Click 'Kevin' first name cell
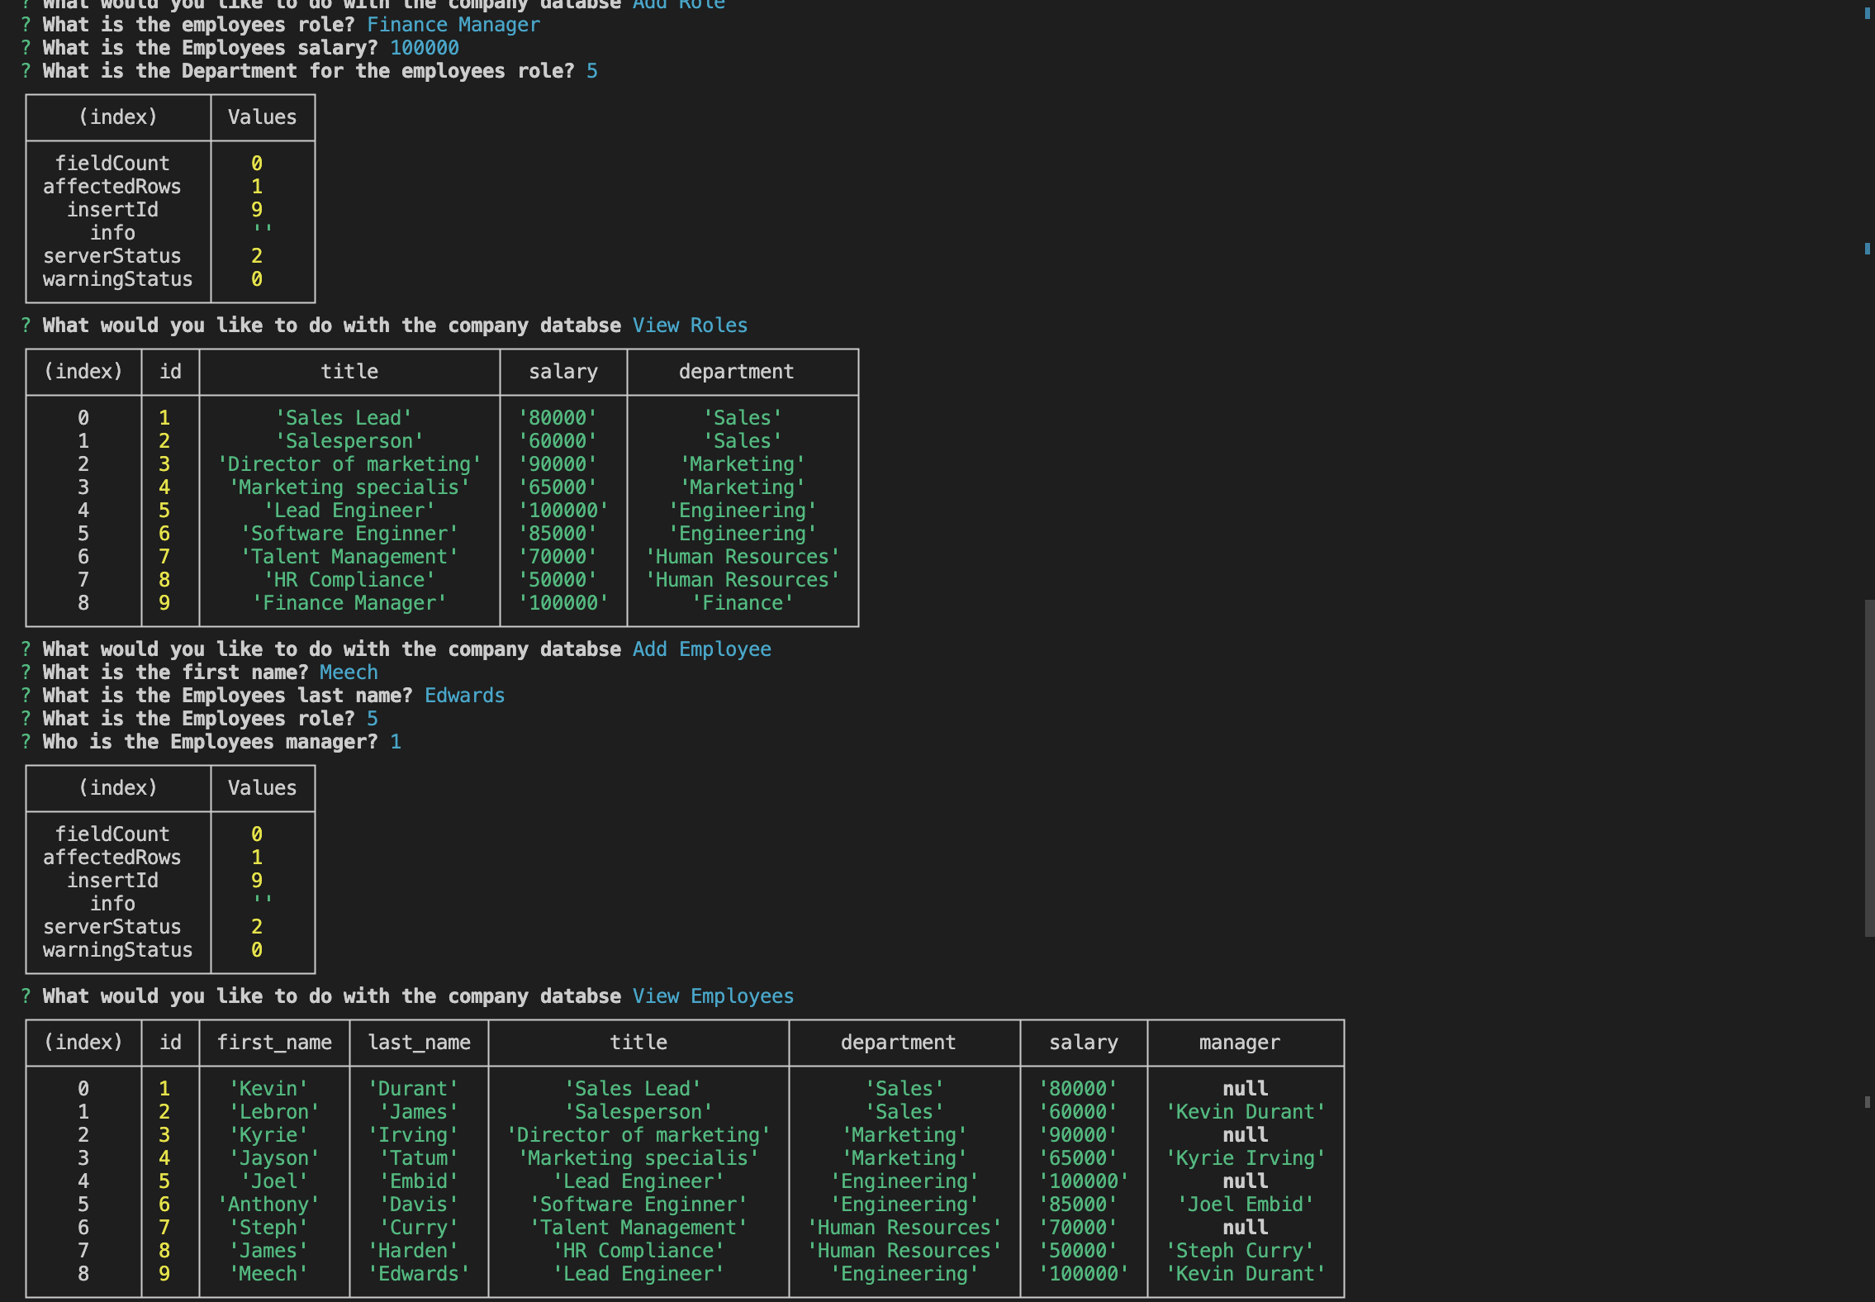 pos(268,1089)
